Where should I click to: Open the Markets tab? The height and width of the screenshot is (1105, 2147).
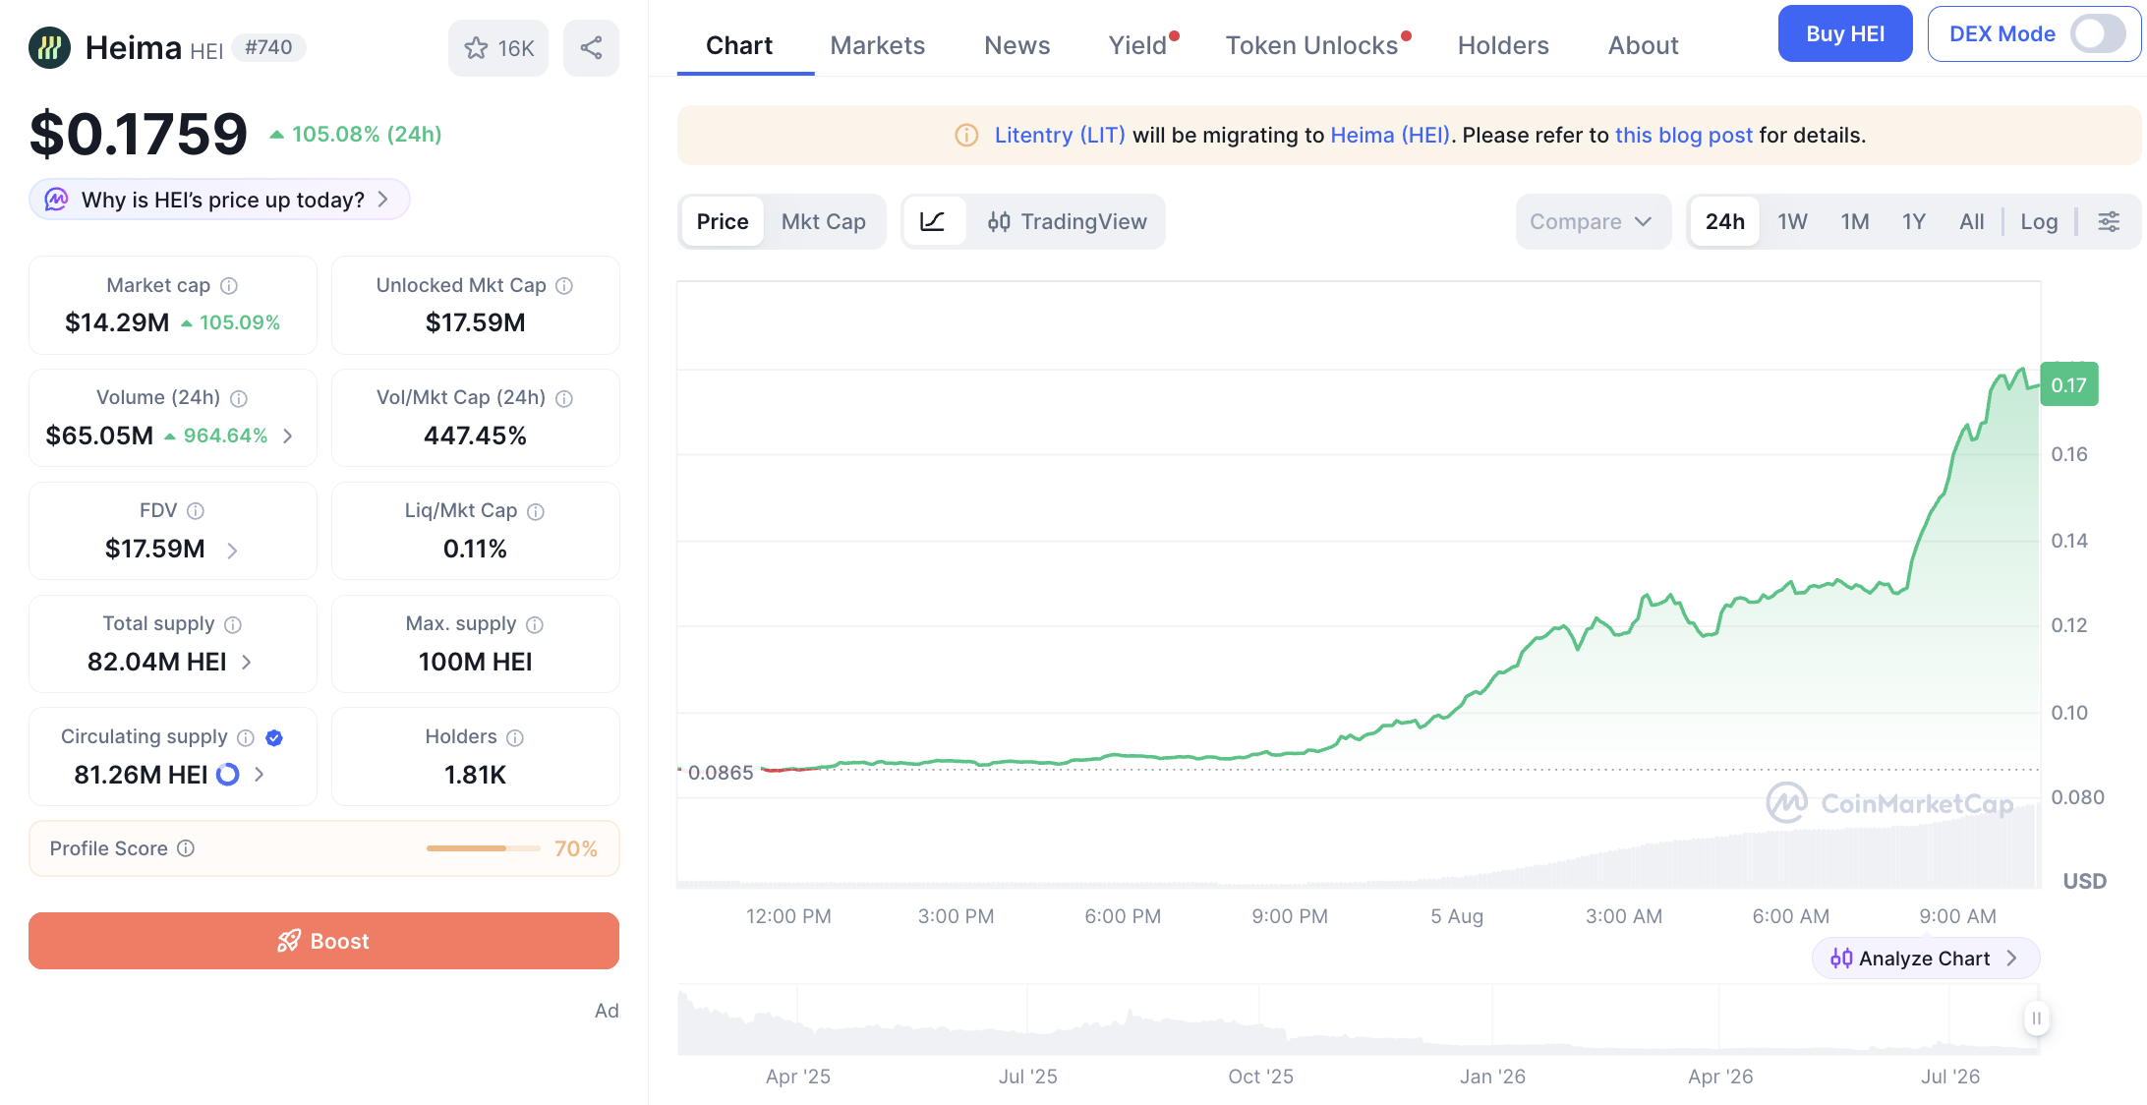coord(877,45)
